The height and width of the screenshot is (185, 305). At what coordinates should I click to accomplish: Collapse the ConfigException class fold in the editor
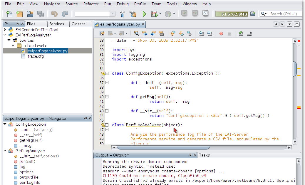[x=106, y=73]
